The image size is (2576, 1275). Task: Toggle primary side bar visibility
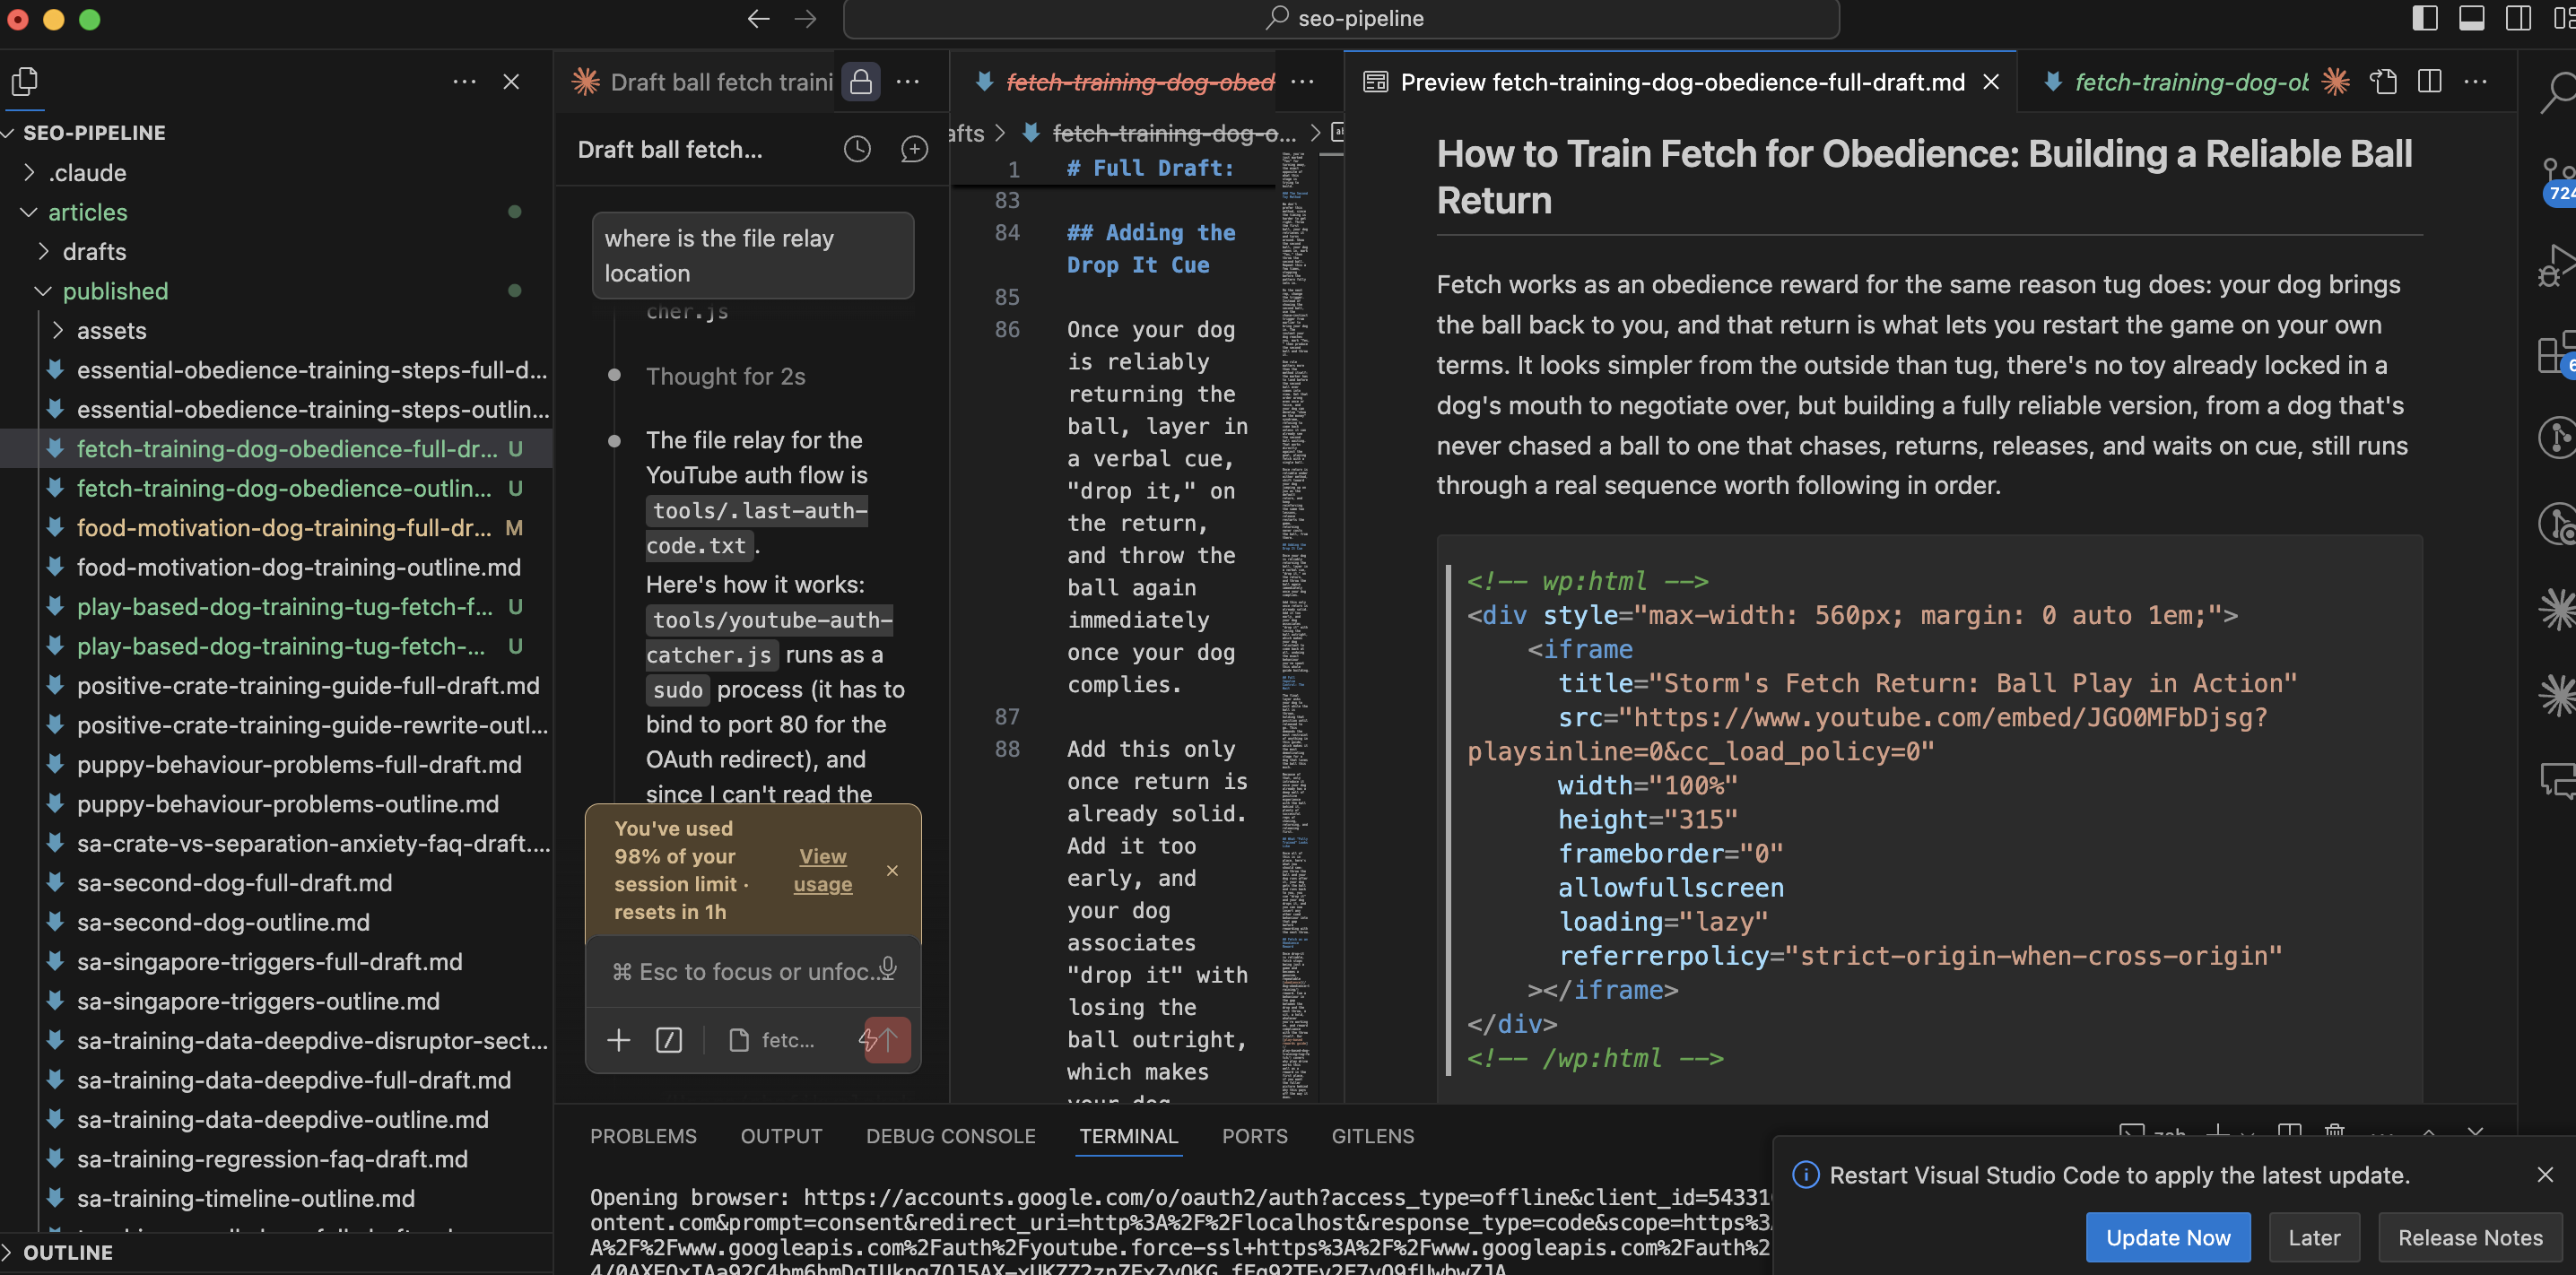(x=2425, y=19)
